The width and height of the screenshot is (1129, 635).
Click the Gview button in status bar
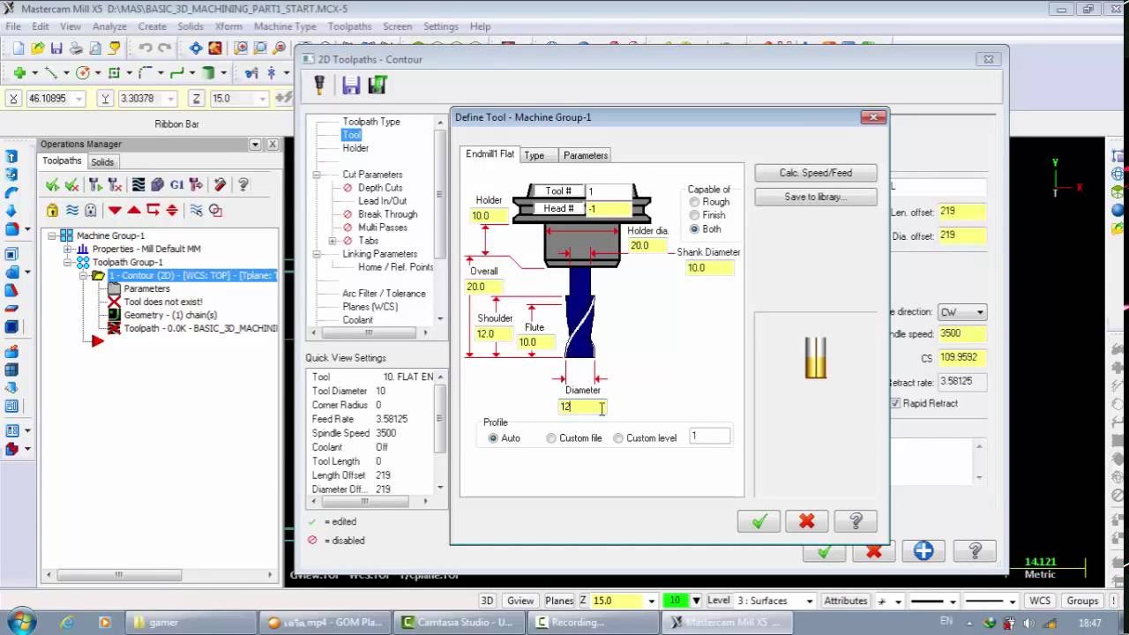click(x=520, y=601)
